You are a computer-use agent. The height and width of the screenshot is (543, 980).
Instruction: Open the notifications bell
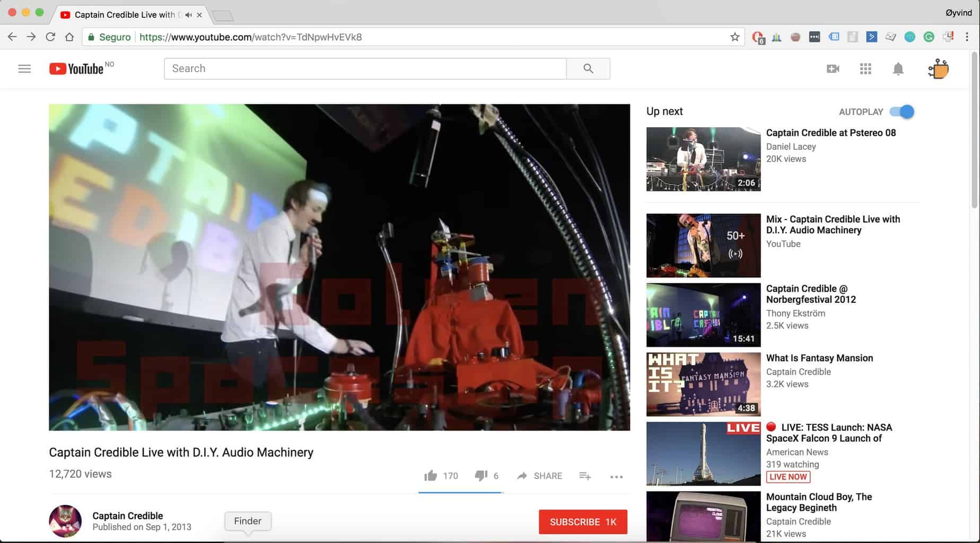898,69
